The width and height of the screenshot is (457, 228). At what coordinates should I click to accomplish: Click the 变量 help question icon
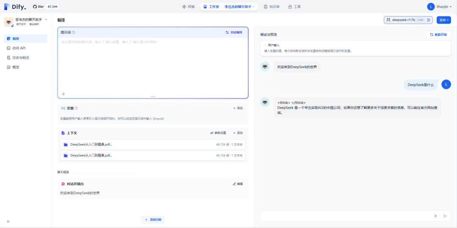(x=76, y=108)
